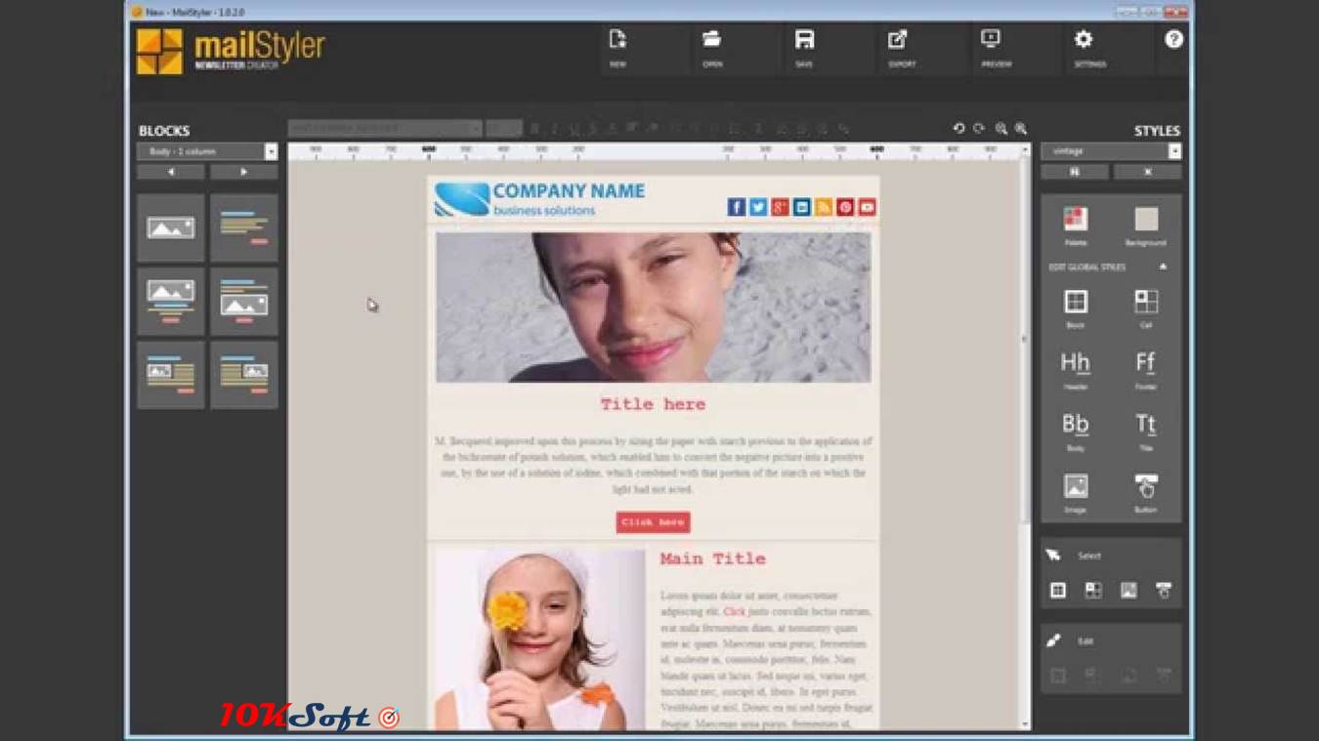The width and height of the screenshot is (1319, 741).
Task: Select the 'Main Title' heading
Action: point(712,559)
